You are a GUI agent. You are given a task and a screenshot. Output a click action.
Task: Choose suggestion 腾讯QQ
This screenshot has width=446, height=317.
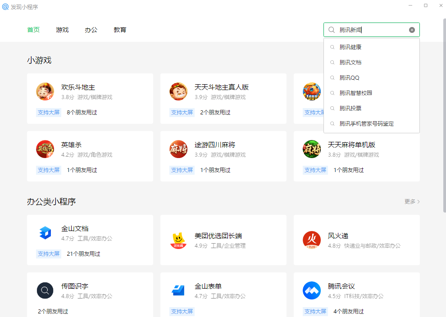pyautogui.click(x=372, y=77)
